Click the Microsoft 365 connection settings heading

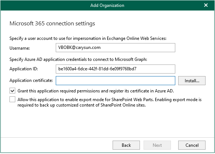click(52, 24)
